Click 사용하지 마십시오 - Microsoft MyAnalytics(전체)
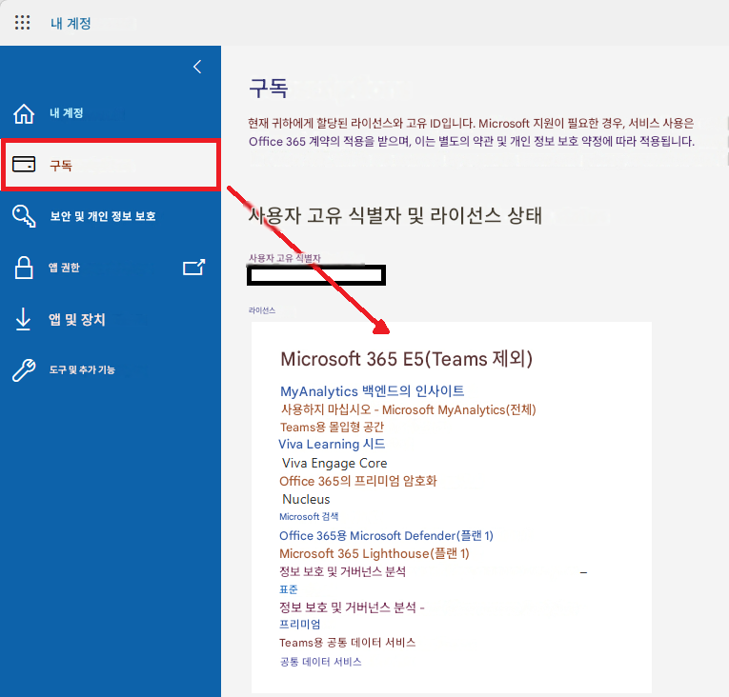Viewport: 729px width, 697px height. coord(408,409)
